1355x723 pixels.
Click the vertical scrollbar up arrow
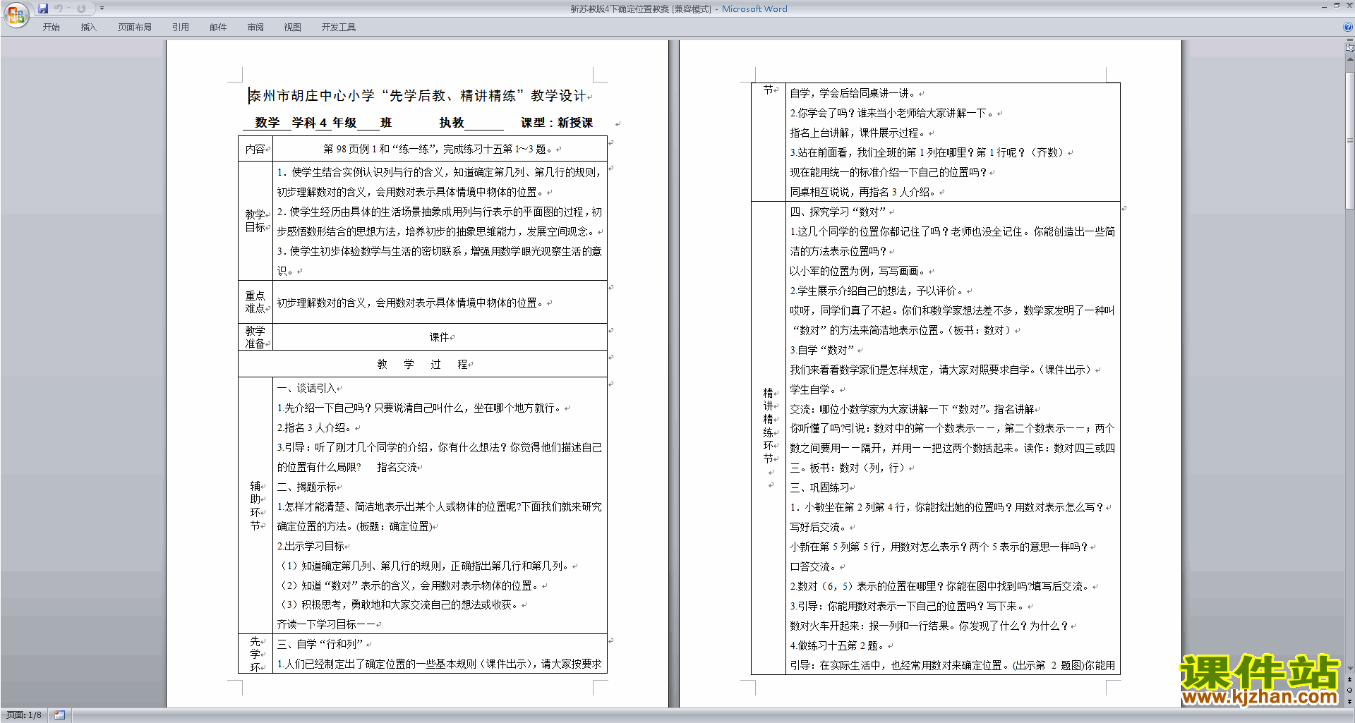pos(1350,59)
